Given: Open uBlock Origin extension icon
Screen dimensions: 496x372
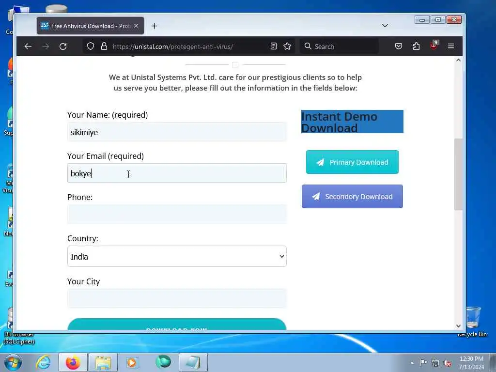Looking at the screenshot, I should 434,46.
